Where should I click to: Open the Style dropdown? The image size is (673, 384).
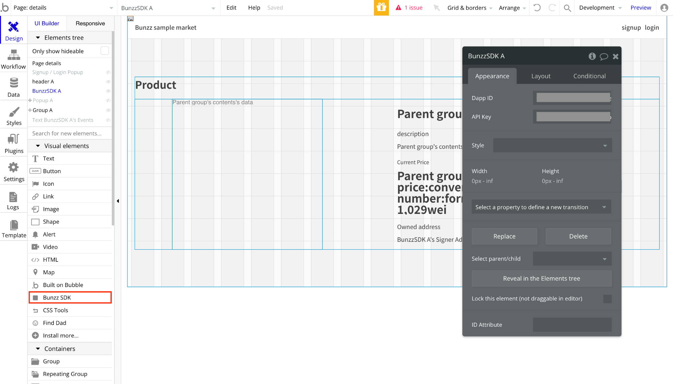tap(553, 146)
